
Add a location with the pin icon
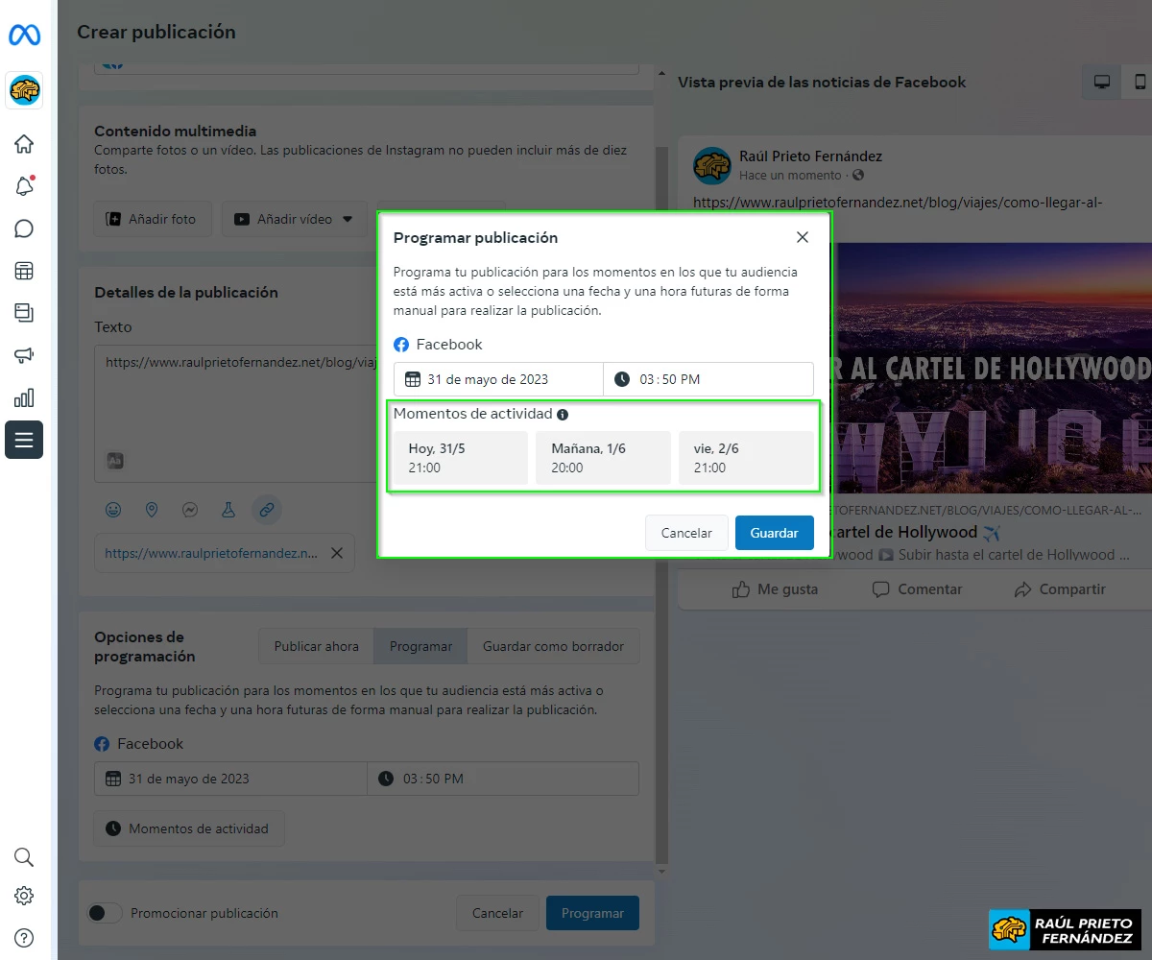152,510
